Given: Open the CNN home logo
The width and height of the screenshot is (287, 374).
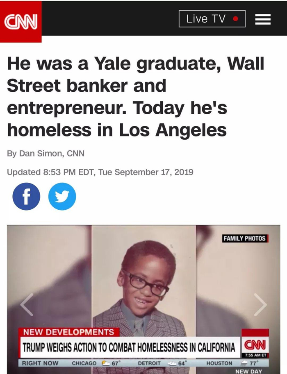Looking at the screenshot, I should [21, 21].
